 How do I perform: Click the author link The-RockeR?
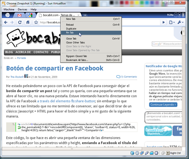click(x=17, y=77)
